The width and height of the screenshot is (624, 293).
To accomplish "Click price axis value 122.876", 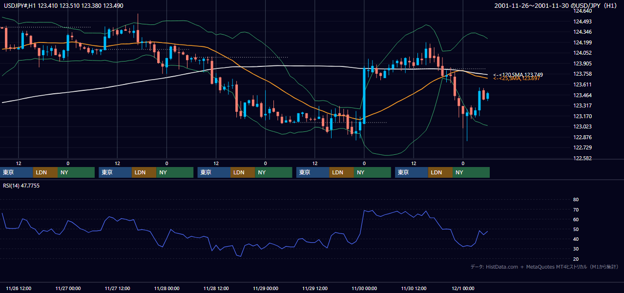I will click(x=582, y=137).
